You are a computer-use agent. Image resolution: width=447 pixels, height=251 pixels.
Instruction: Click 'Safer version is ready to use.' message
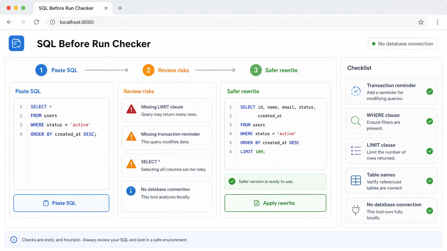point(266,182)
